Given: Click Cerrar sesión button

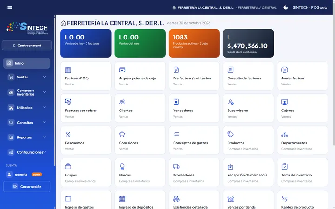Looking at the screenshot, I should coord(27,187).
